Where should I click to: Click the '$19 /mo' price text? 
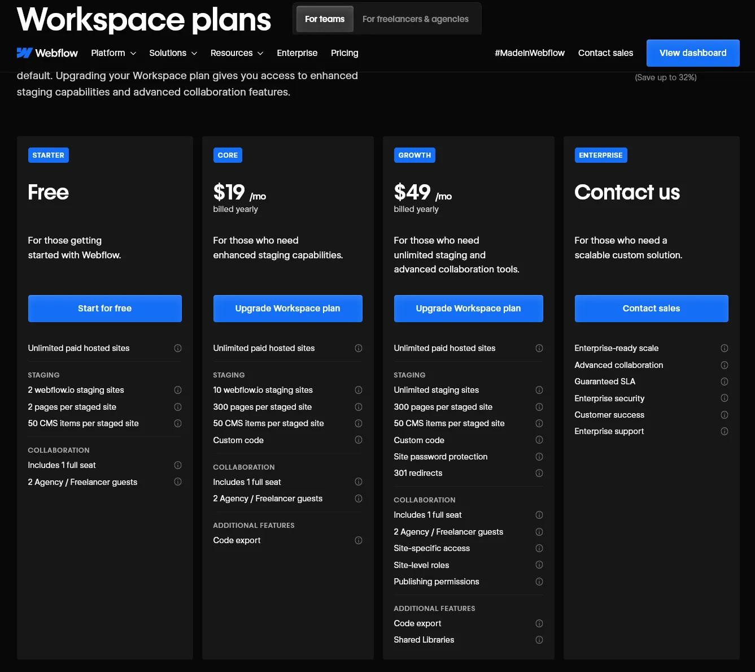(x=239, y=193)
